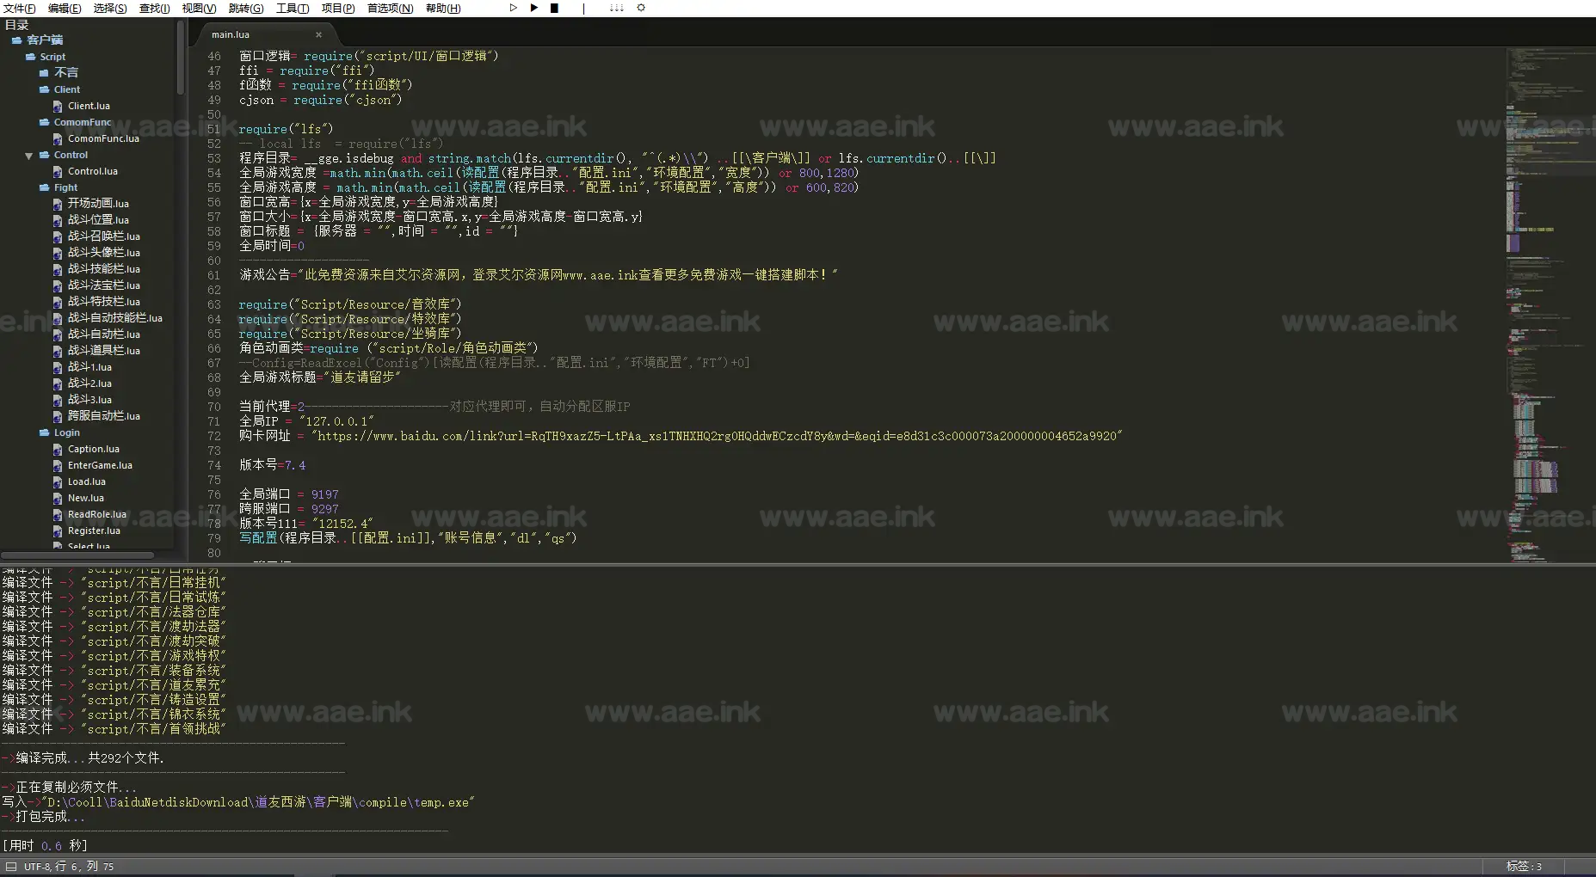Click the Caption.lua file icon
The height and width of the screenshot is (877, 1596).
58,450
